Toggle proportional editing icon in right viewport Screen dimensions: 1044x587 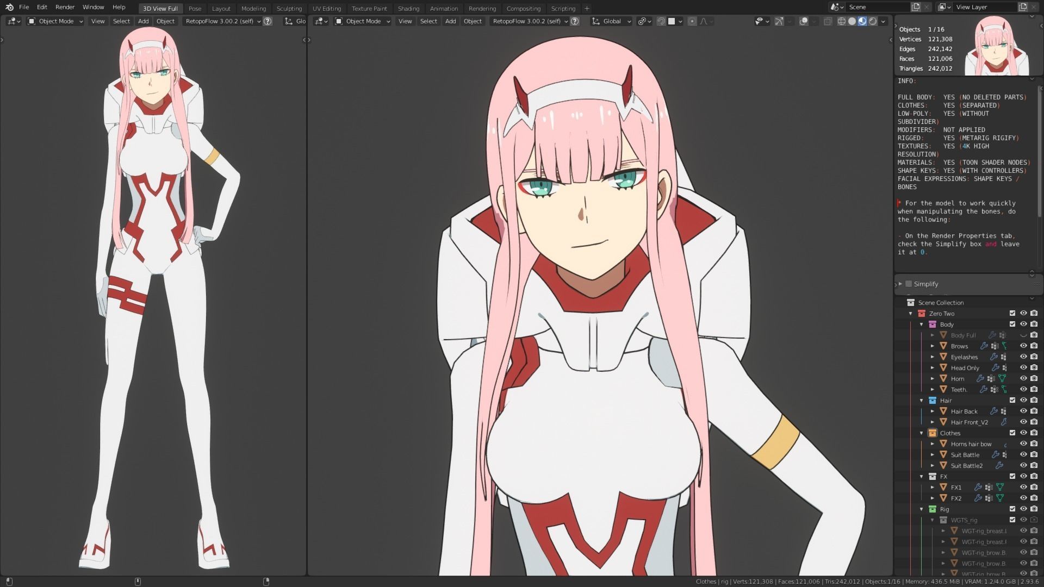coord(692,21)
